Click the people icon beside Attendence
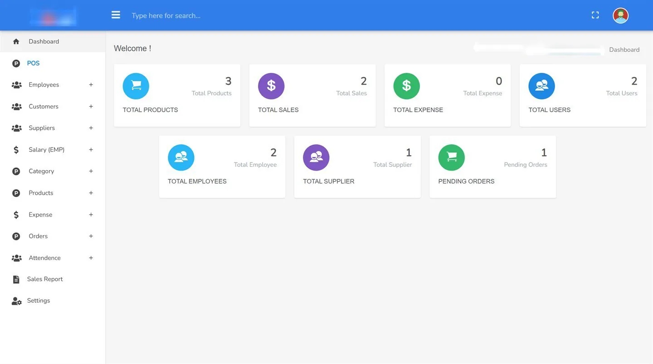 17,258
